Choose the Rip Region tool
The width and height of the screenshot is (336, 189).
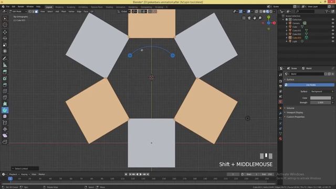pyautogui.click(x=5, y=142)
